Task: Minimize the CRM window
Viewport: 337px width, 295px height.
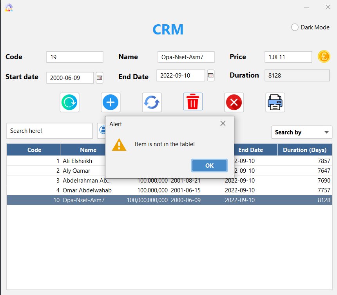Action: pyautogui.click(x=306, y=7)
